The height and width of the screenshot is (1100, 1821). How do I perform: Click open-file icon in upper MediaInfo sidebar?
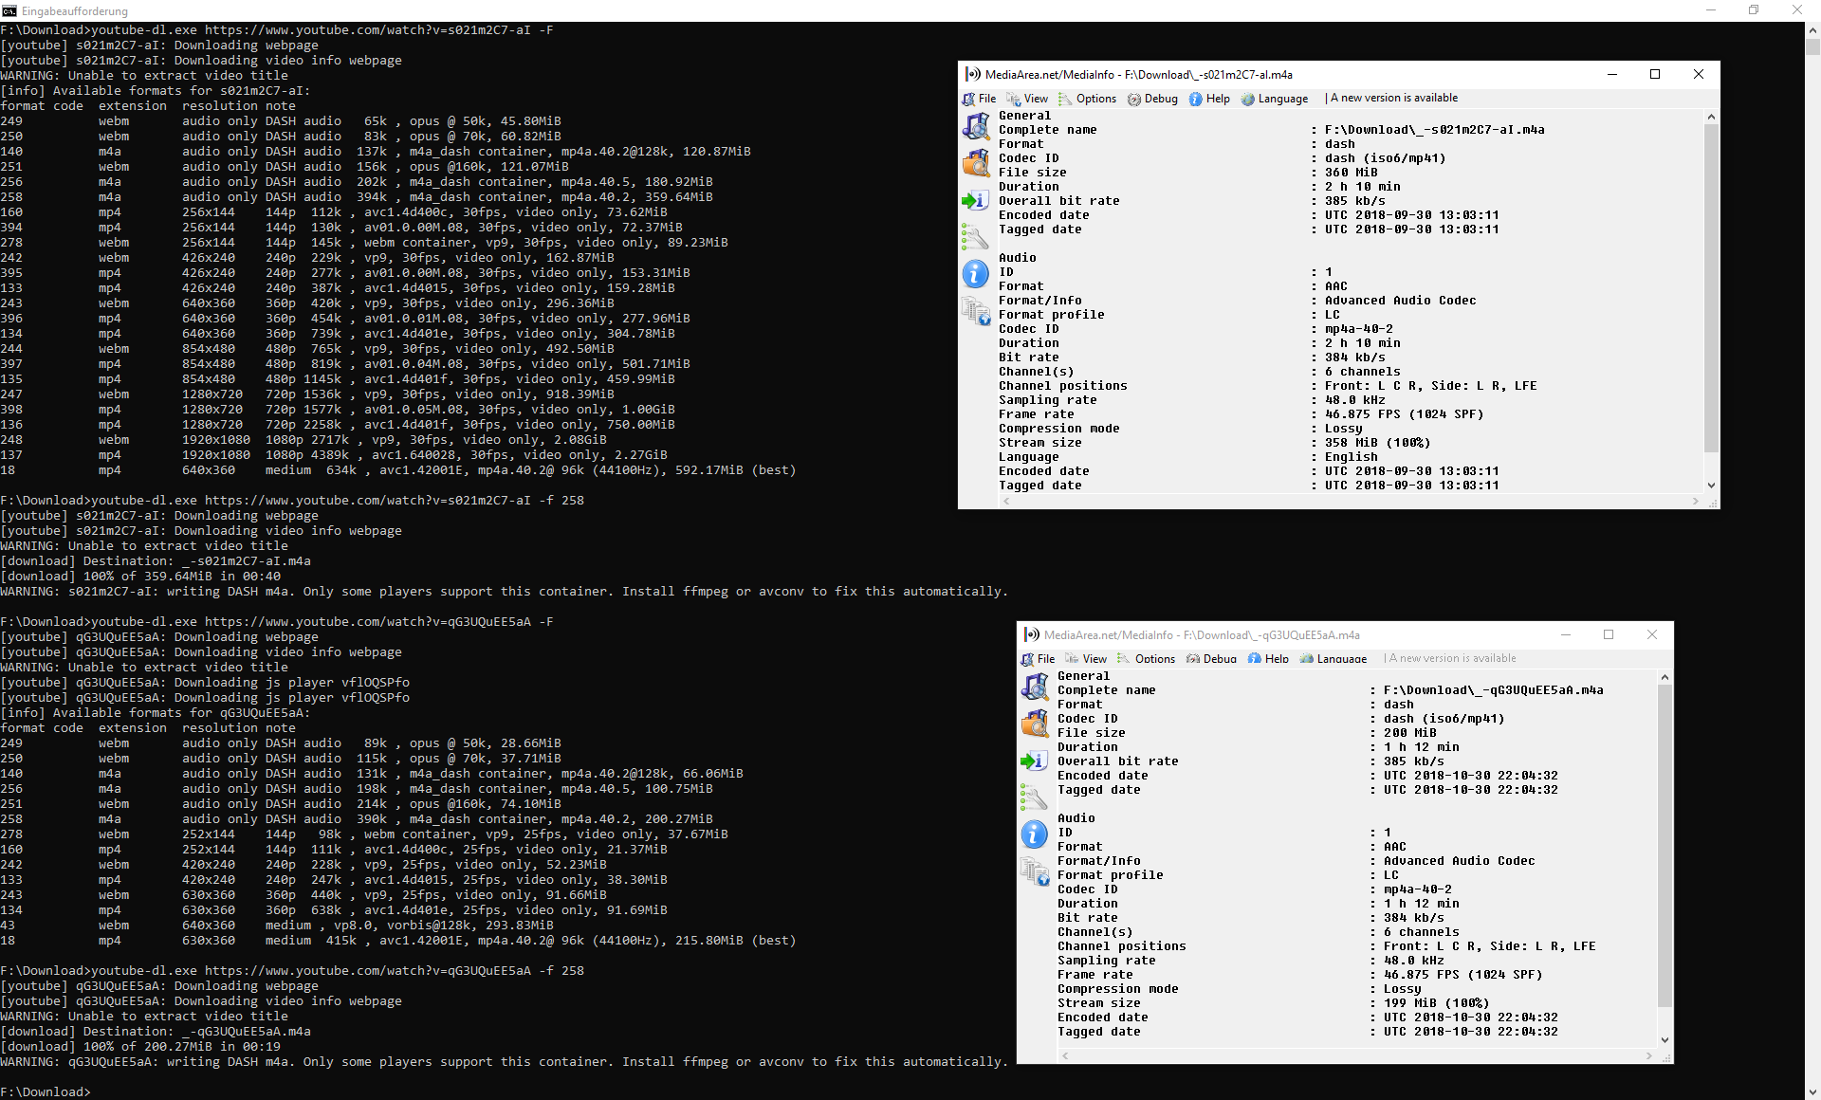coord(976,126)
